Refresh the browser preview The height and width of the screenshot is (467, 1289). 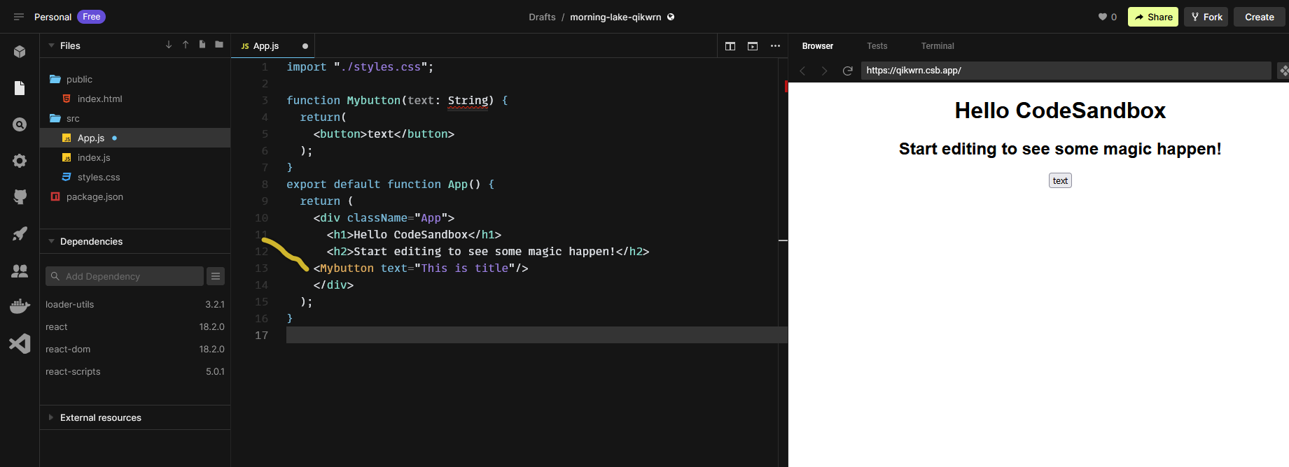(x=847, y=71)
